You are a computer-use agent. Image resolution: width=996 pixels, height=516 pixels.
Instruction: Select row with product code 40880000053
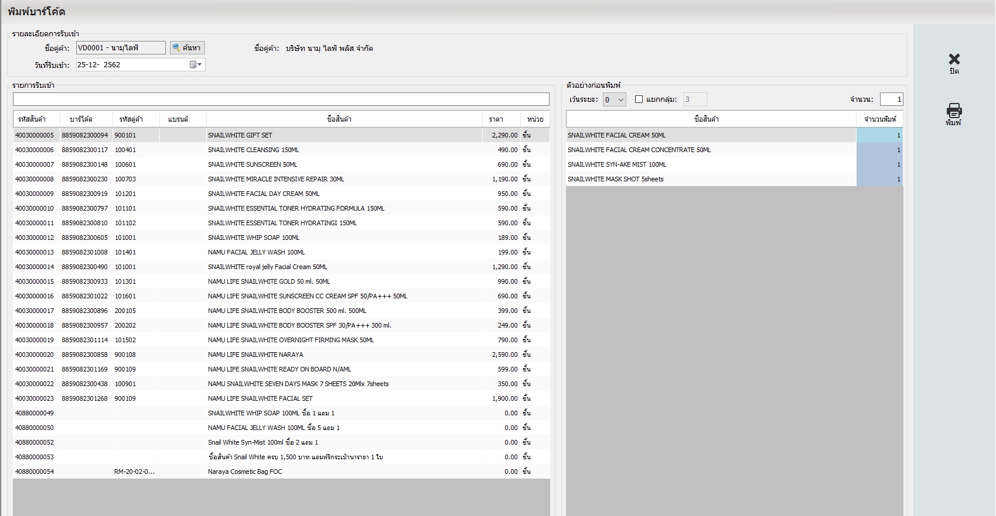(x=281, y=457)
